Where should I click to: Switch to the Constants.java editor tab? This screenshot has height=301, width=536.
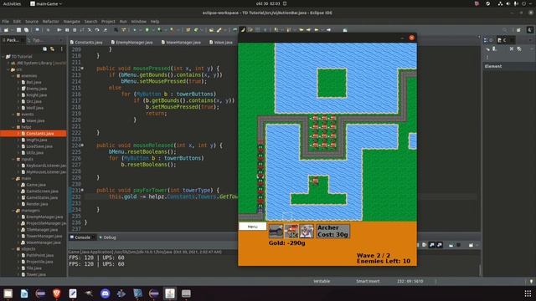[86, 43]
